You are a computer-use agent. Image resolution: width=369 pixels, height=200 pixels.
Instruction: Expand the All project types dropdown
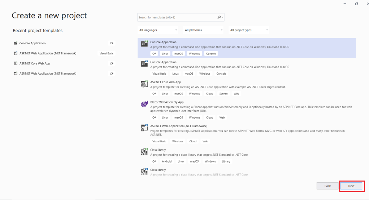(249, 30)
